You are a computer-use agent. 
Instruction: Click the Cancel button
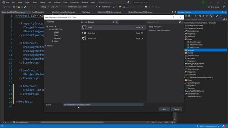176,109
